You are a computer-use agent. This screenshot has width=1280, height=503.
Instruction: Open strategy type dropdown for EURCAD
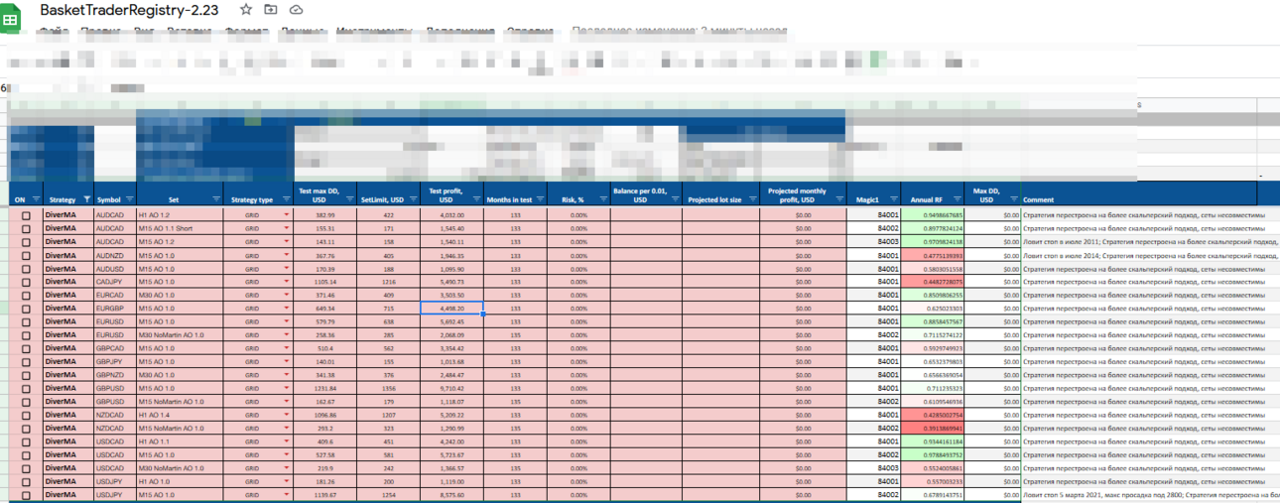click(x=287, y=295)
